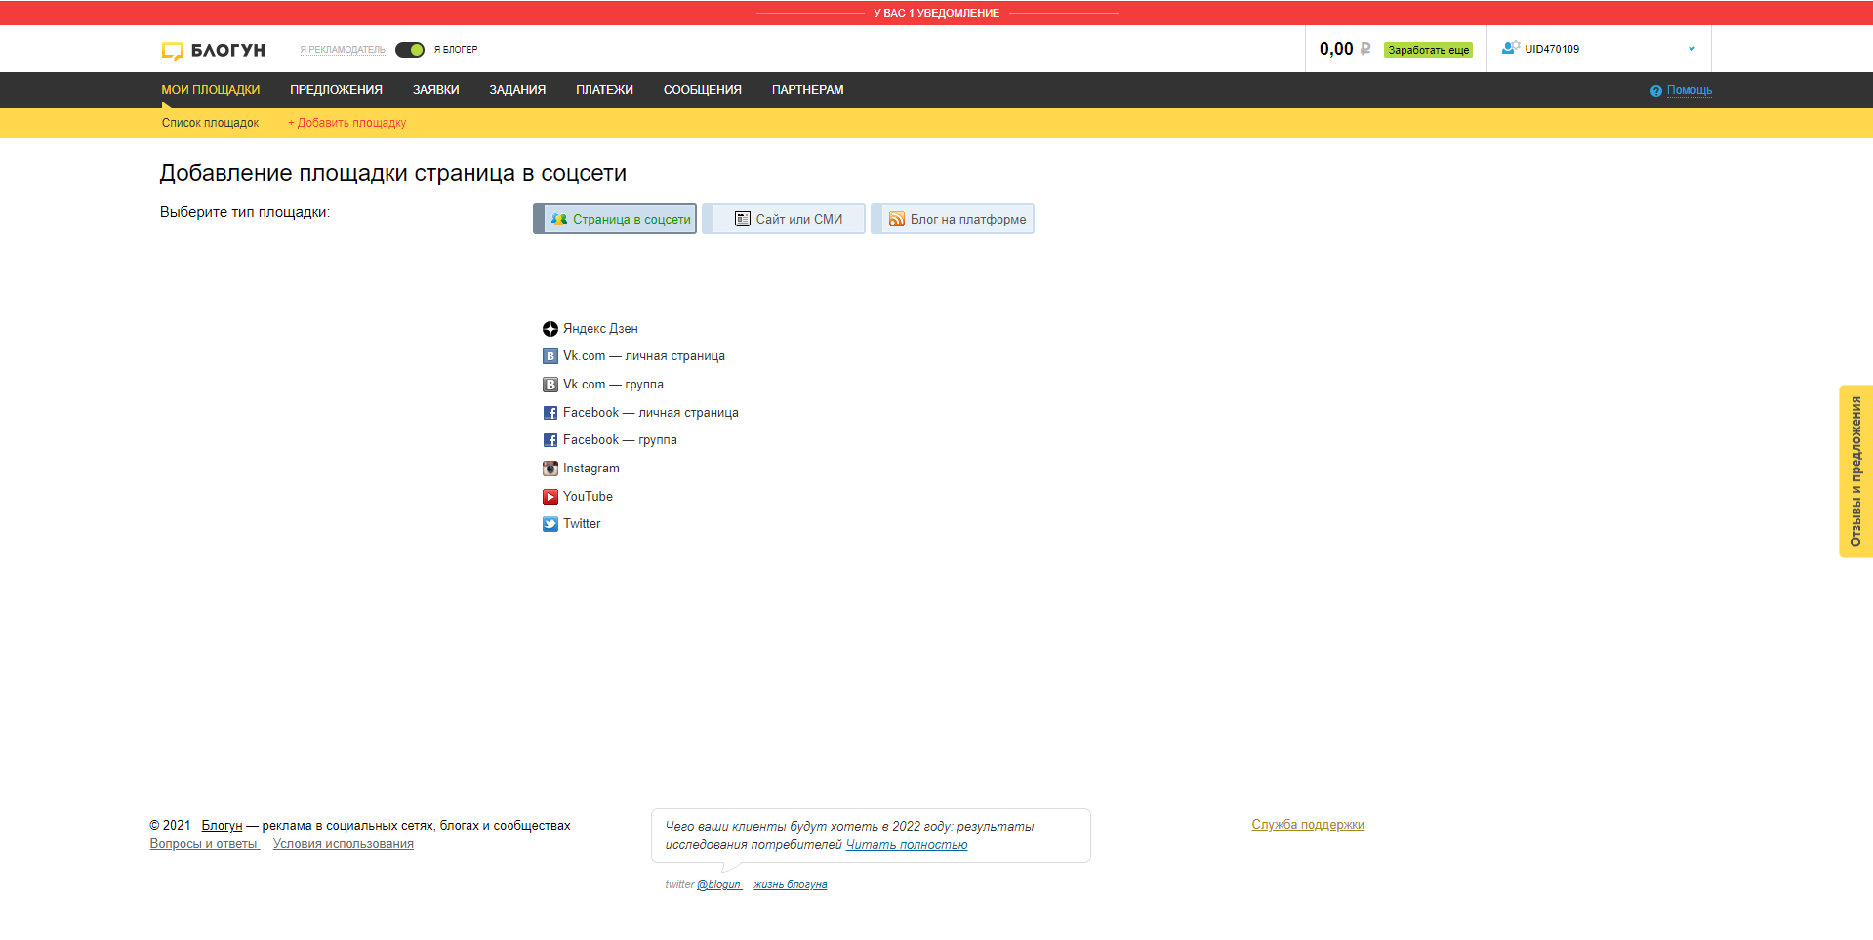This screenshot has height=940, width=1873.
Task: Click the Facebook группа icon
Action: [550, 440]
